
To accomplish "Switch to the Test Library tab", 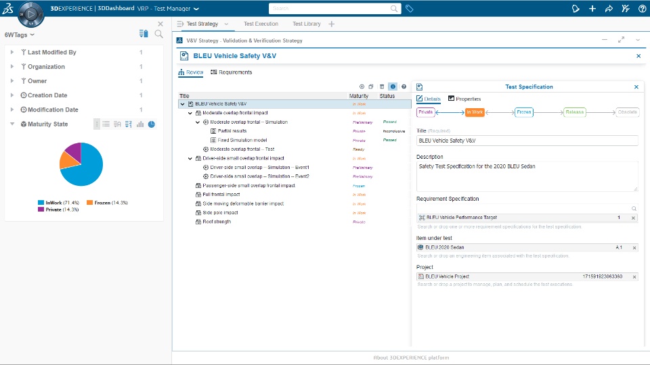I will coord(306,24).
